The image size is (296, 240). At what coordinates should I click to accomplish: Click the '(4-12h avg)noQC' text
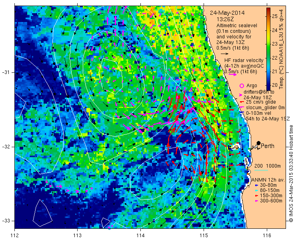point(244,66)
